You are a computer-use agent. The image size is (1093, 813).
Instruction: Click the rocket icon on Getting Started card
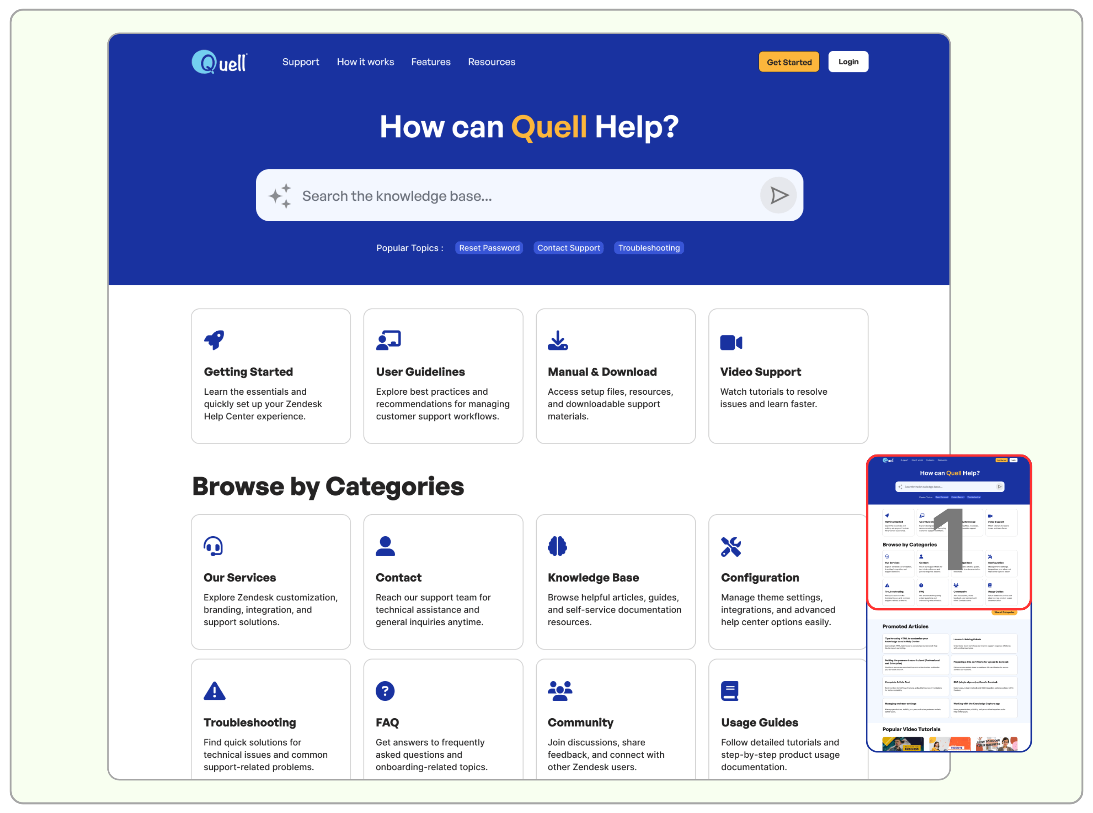[x=214, y=340]
